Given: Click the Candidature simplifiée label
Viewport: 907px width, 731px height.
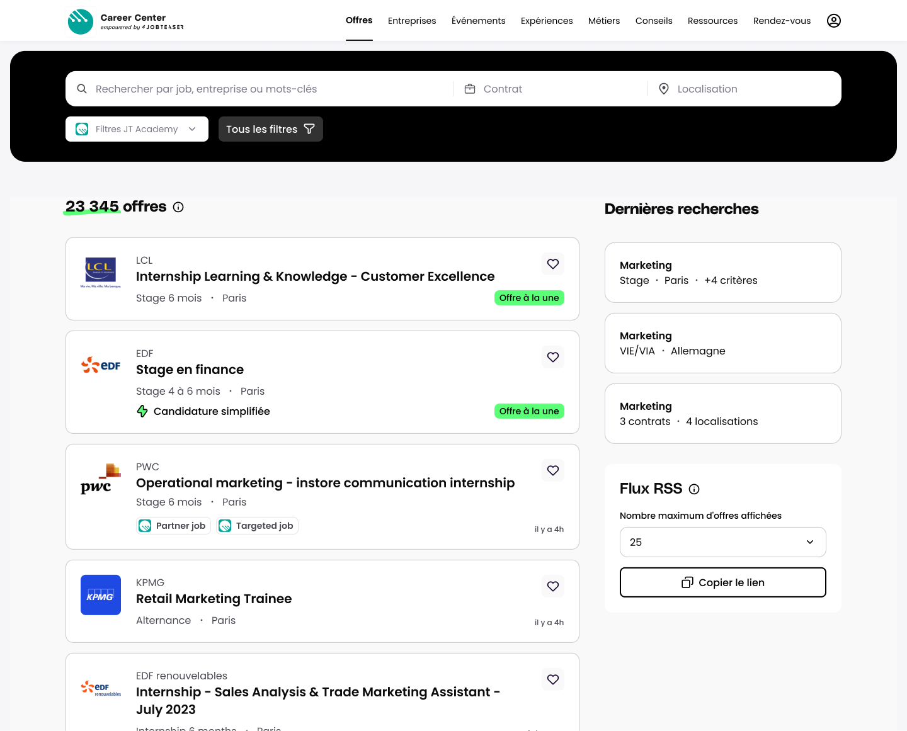Looking at the screenshot, I should coord(212,411).
